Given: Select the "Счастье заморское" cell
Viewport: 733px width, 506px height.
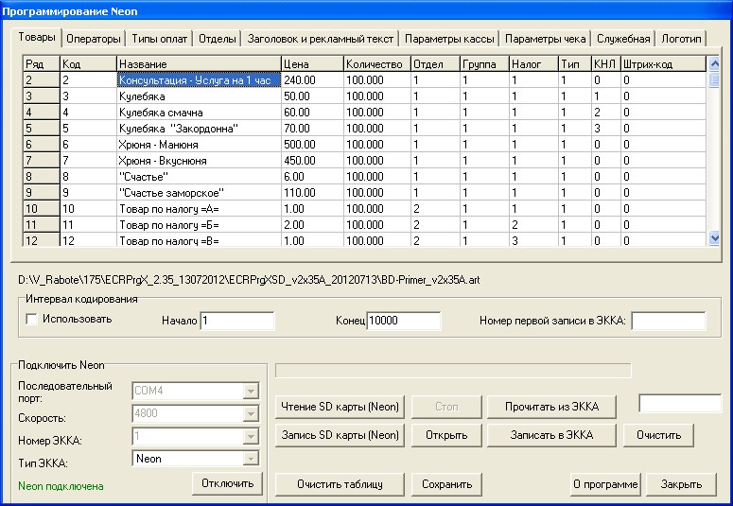Looking at the screenshot, I should point(199,193).
